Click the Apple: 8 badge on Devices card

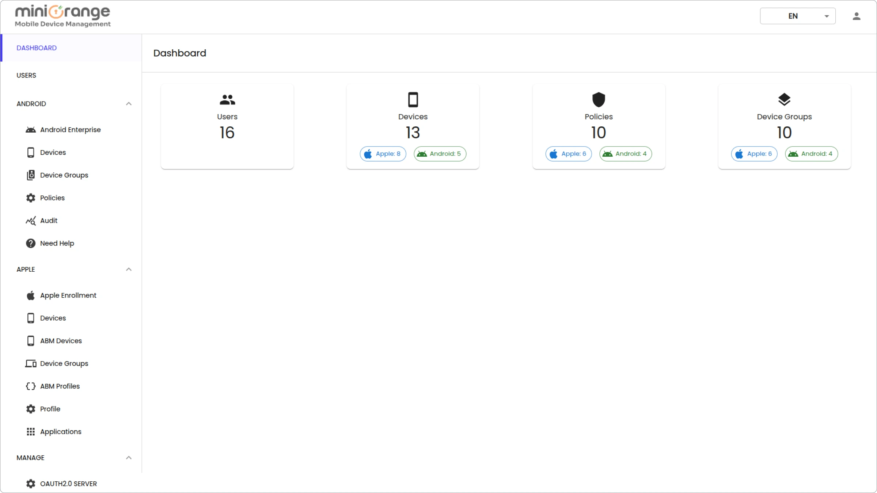pyautogui.click(x=383, y=154)
